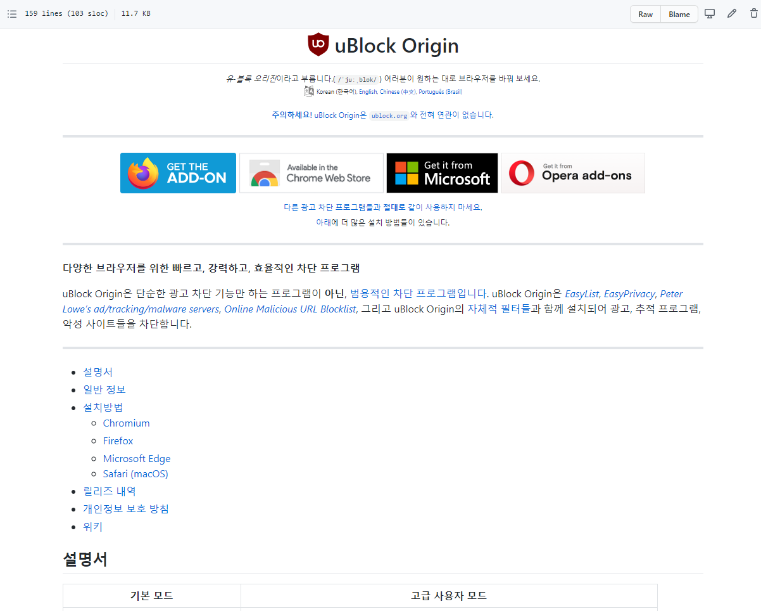
Task: Click the trash delete file icon
Action: (x=753, y=14)
